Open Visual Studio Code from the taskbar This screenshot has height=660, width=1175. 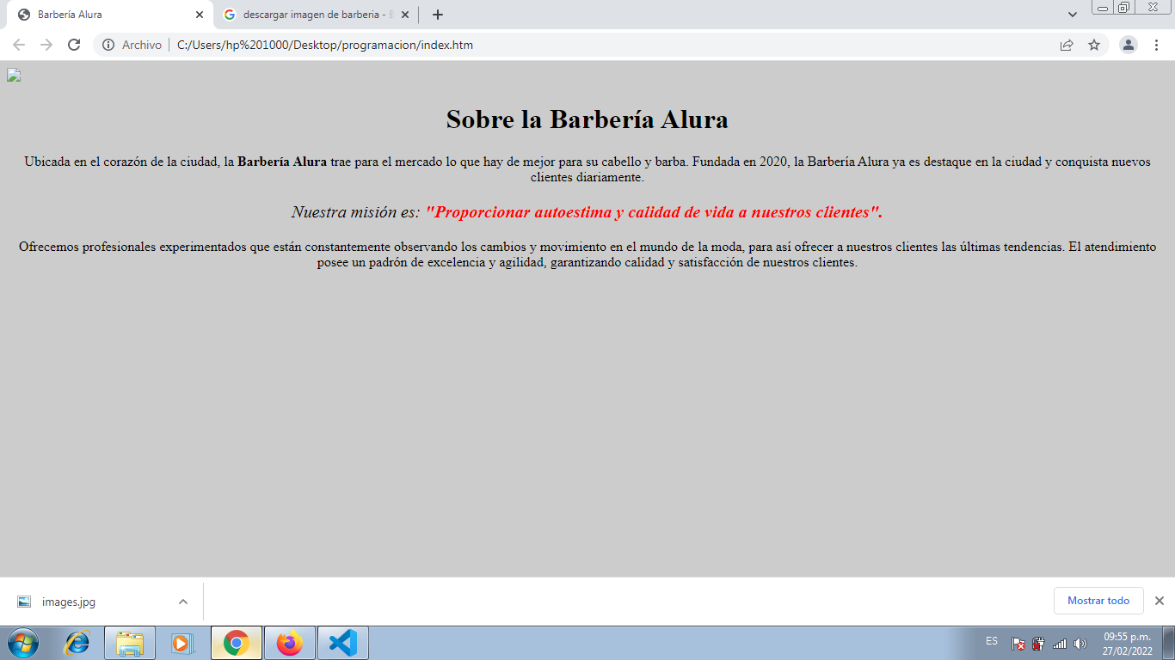tap(343, 643)
